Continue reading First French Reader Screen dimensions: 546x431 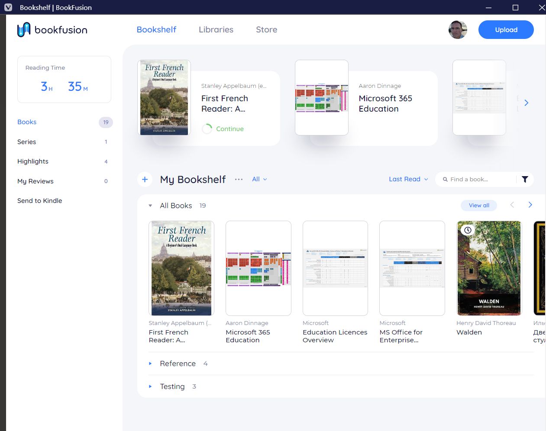click(x=230, y=129)
